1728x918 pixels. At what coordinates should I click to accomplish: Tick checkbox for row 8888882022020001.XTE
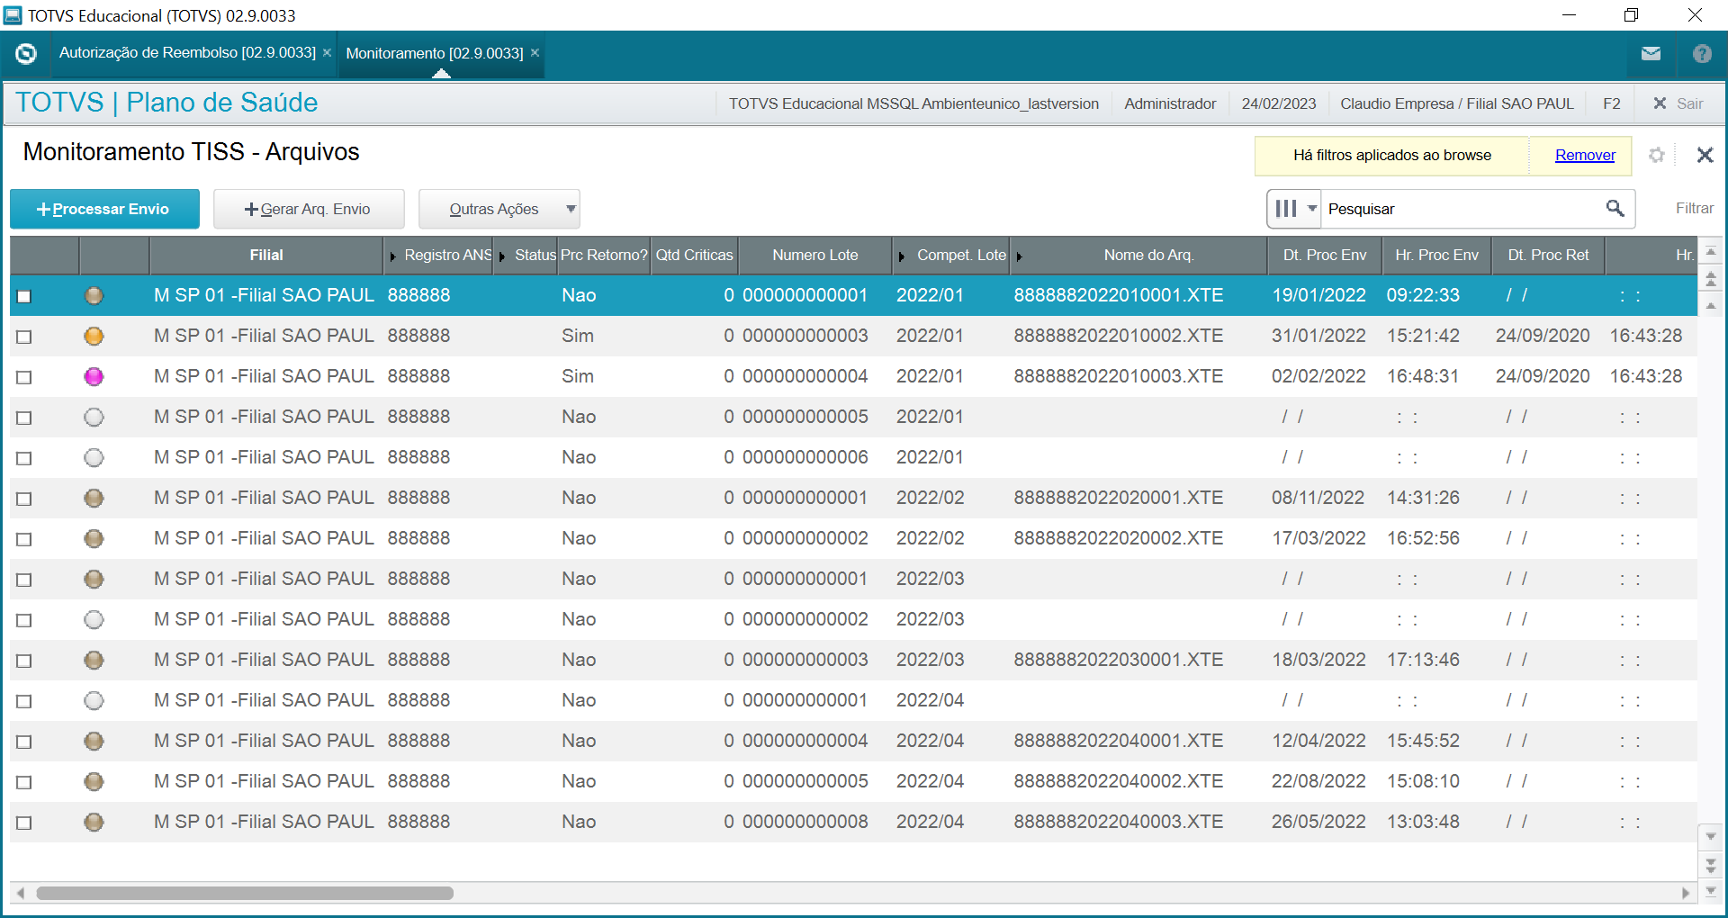point(24,499)
